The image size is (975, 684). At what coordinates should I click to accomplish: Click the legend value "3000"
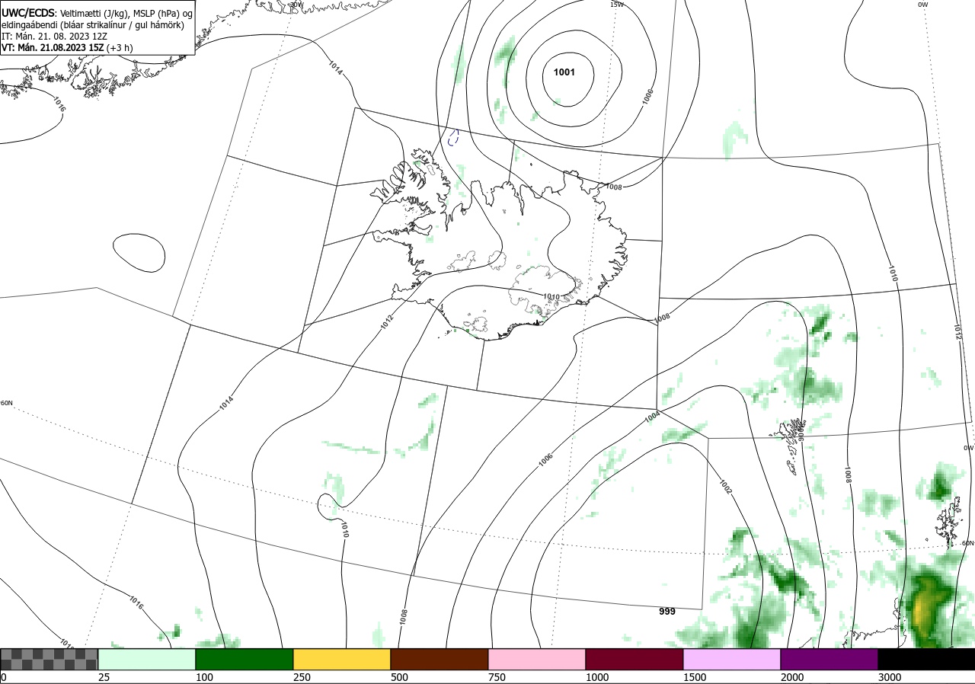(890, 677)
